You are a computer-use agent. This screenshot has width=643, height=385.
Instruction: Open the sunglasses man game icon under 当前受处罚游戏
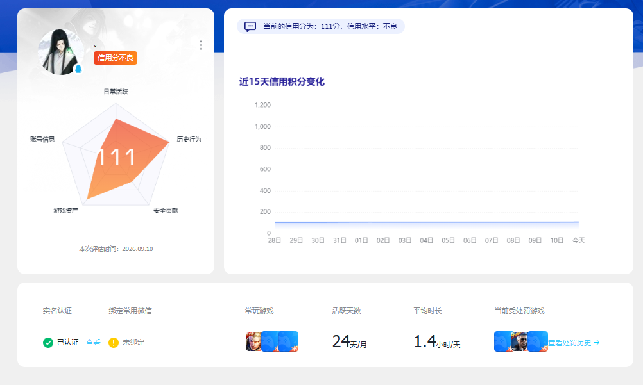520,341
